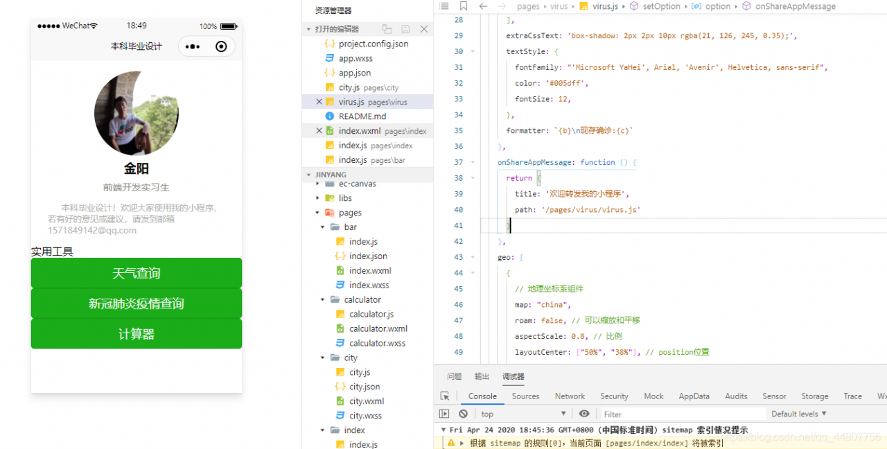887x449 pixels.
Task: Open calculator.wxss file
Action: [377, 344]
